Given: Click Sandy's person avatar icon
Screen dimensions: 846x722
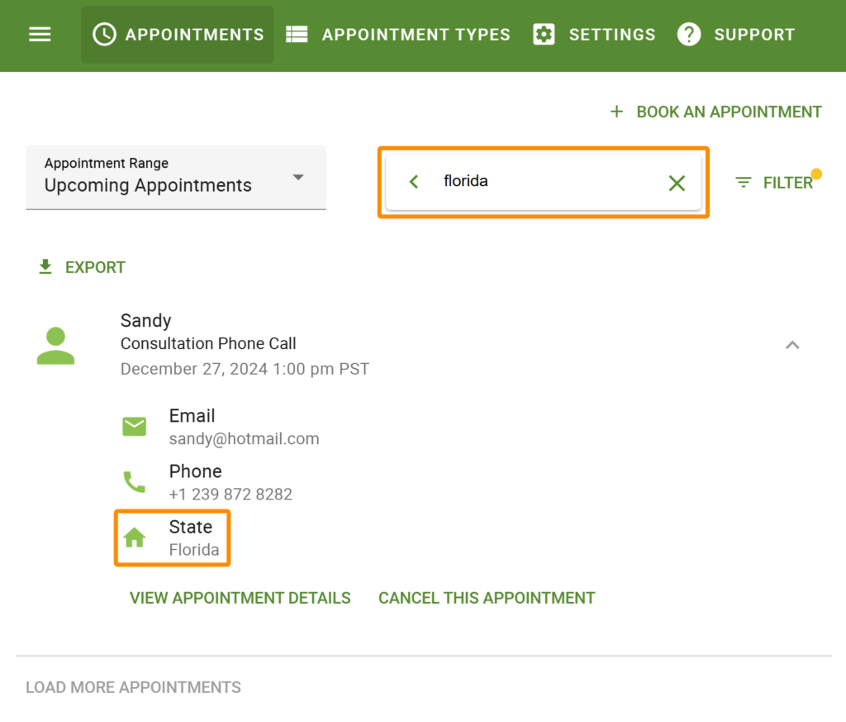Looking at the screenshot, I should 55,346.
